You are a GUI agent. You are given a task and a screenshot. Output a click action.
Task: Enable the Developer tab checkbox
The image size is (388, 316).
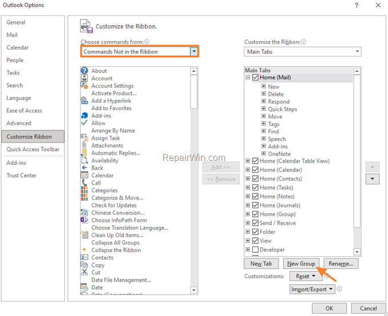click(256, 249)
